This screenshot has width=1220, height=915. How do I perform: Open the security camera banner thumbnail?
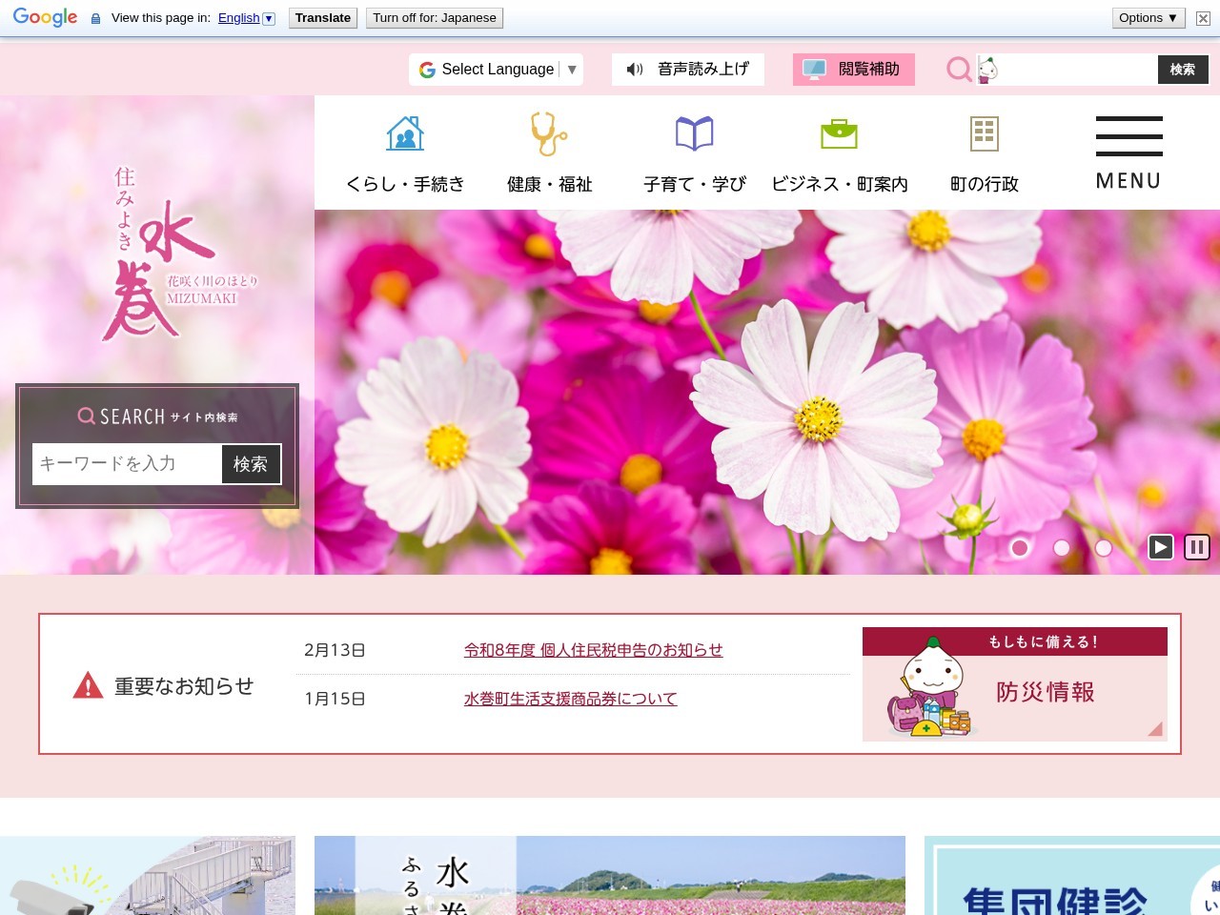(148, 876)
